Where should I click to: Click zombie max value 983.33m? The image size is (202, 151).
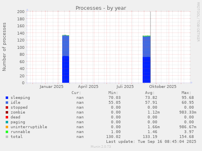coord(188,112)
